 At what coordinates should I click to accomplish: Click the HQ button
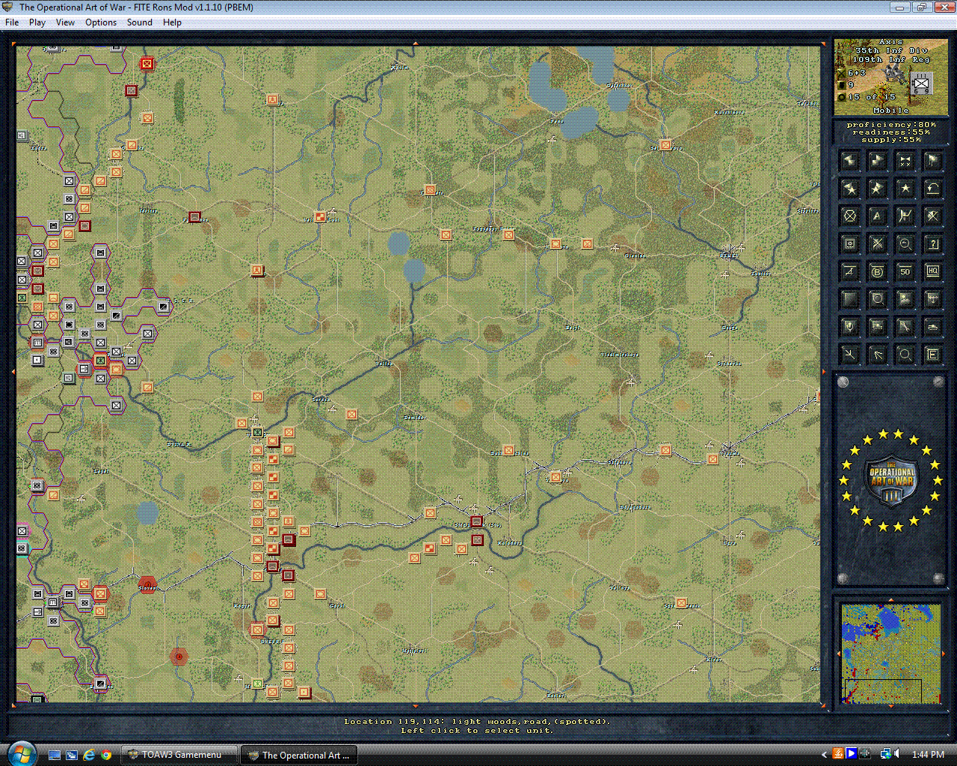(x=932, y=272)
